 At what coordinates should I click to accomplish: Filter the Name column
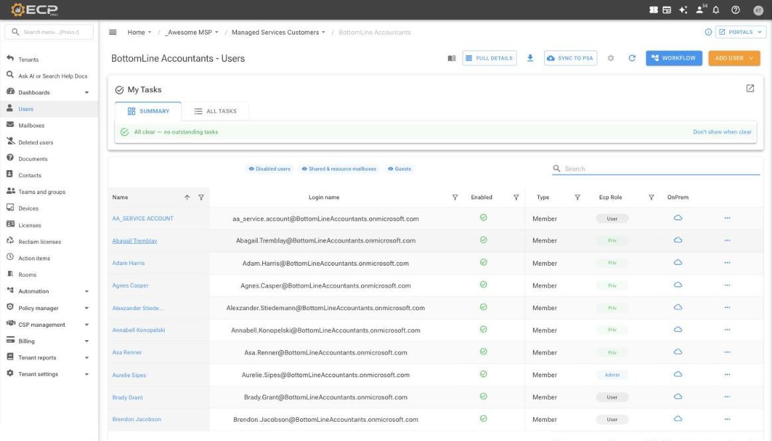point(201,197)
